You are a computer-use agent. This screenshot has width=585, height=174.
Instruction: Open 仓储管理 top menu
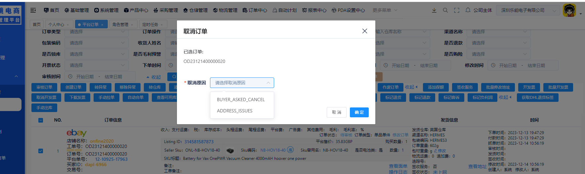[195, 10]
